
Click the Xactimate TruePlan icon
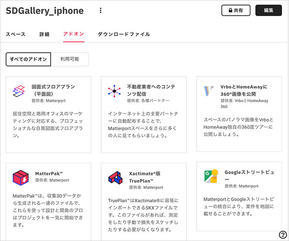point(114,178)
